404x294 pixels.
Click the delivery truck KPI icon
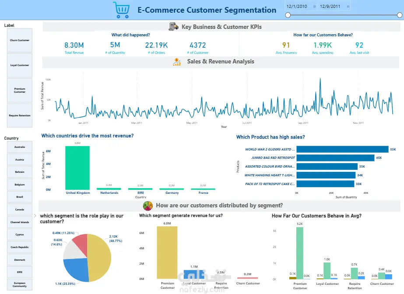173,27
